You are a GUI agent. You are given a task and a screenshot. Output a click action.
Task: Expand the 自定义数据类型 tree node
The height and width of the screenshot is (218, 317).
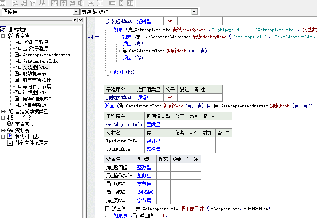coord(3,111)
